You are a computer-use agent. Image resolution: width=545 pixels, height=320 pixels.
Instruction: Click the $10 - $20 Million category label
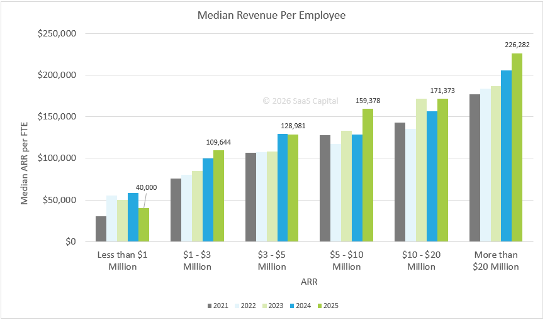tap(421, 261)
